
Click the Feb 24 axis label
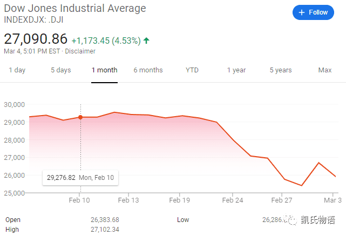click(x=233, y=200)
